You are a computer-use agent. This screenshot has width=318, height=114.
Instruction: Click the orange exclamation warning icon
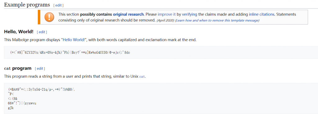click(x=49, y=17)
